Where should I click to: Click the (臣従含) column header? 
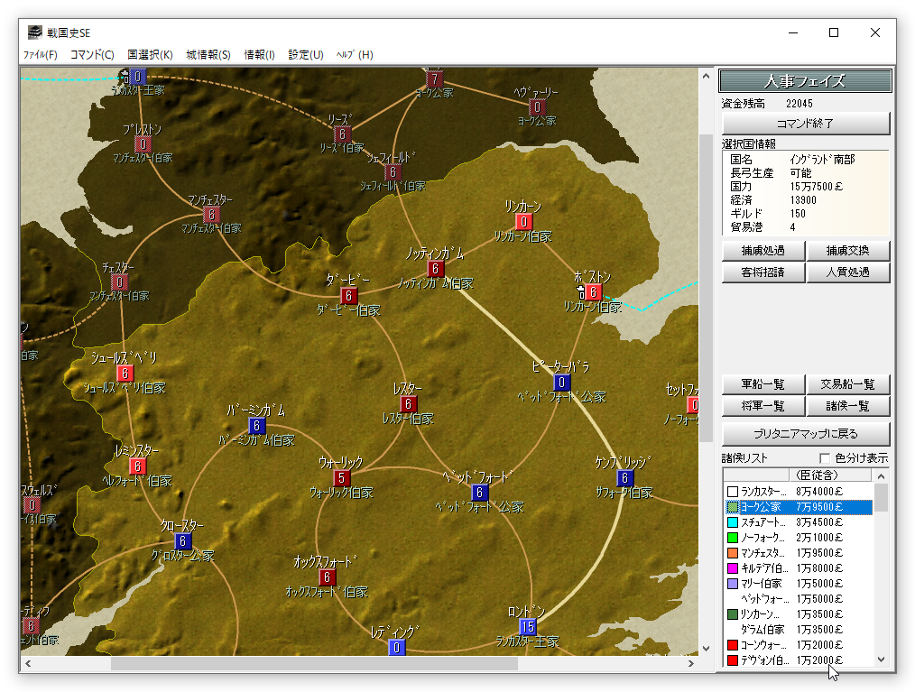pyautogui.click(x=829, y=475)
